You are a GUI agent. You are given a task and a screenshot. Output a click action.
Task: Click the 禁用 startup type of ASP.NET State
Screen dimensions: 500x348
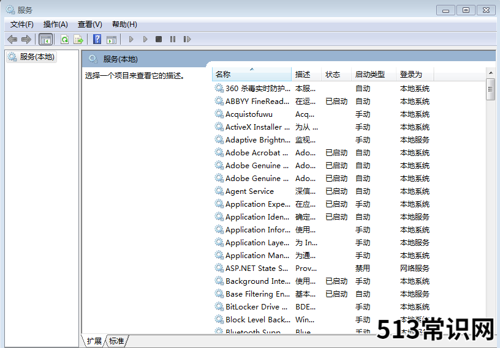(x=363, y=268)
